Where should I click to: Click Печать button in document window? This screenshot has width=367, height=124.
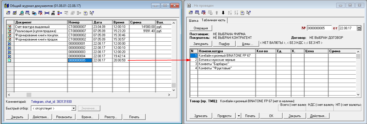tap(250, 116)
